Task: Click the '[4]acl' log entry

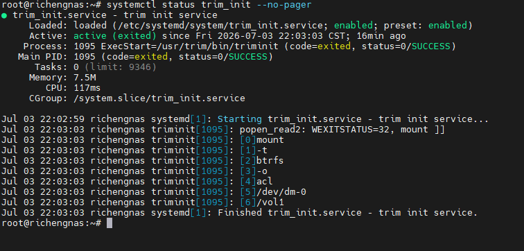Action: (x=256, y=182)
